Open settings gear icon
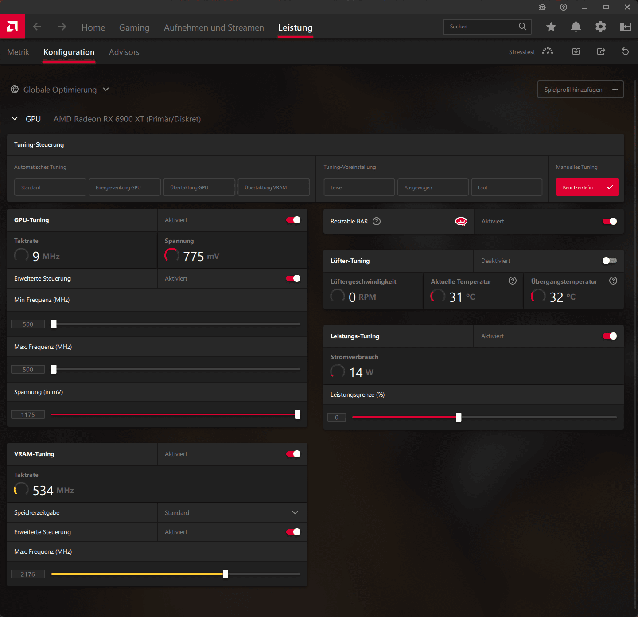This screenshot has width=638, height=617. click(601, 27)
